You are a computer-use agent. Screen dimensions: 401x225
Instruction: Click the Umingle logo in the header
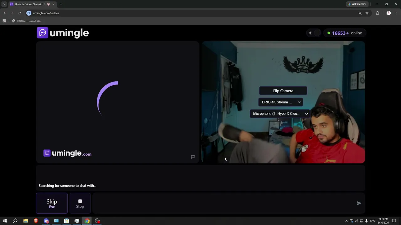coord(63,33)
